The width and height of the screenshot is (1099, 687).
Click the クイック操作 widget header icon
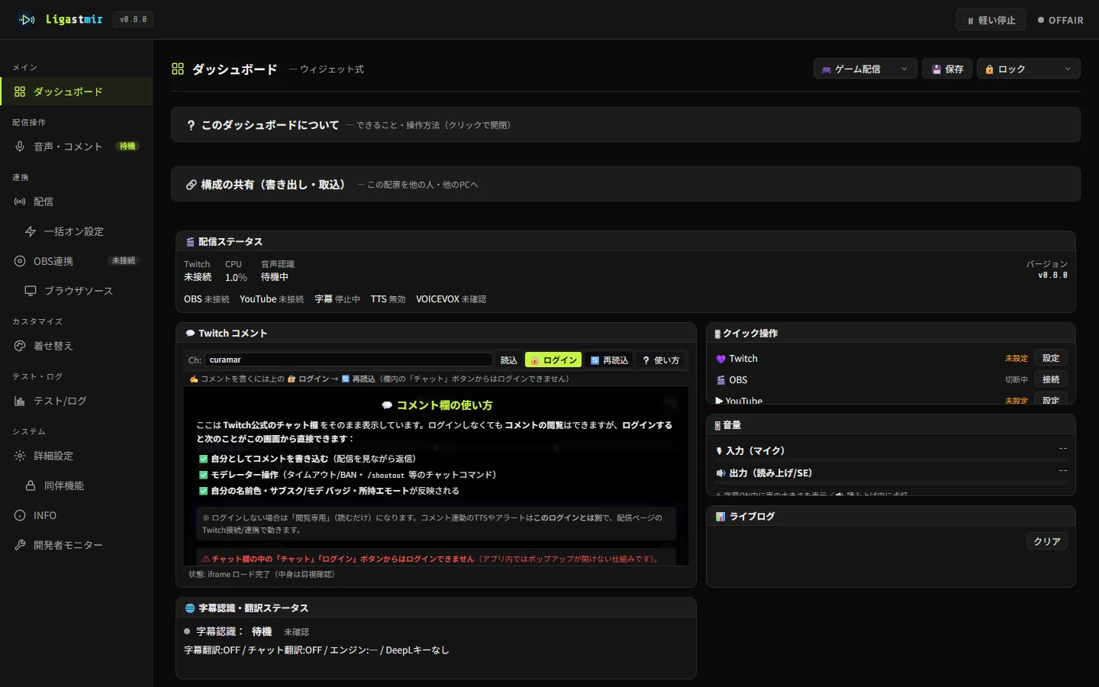[717, 334]
